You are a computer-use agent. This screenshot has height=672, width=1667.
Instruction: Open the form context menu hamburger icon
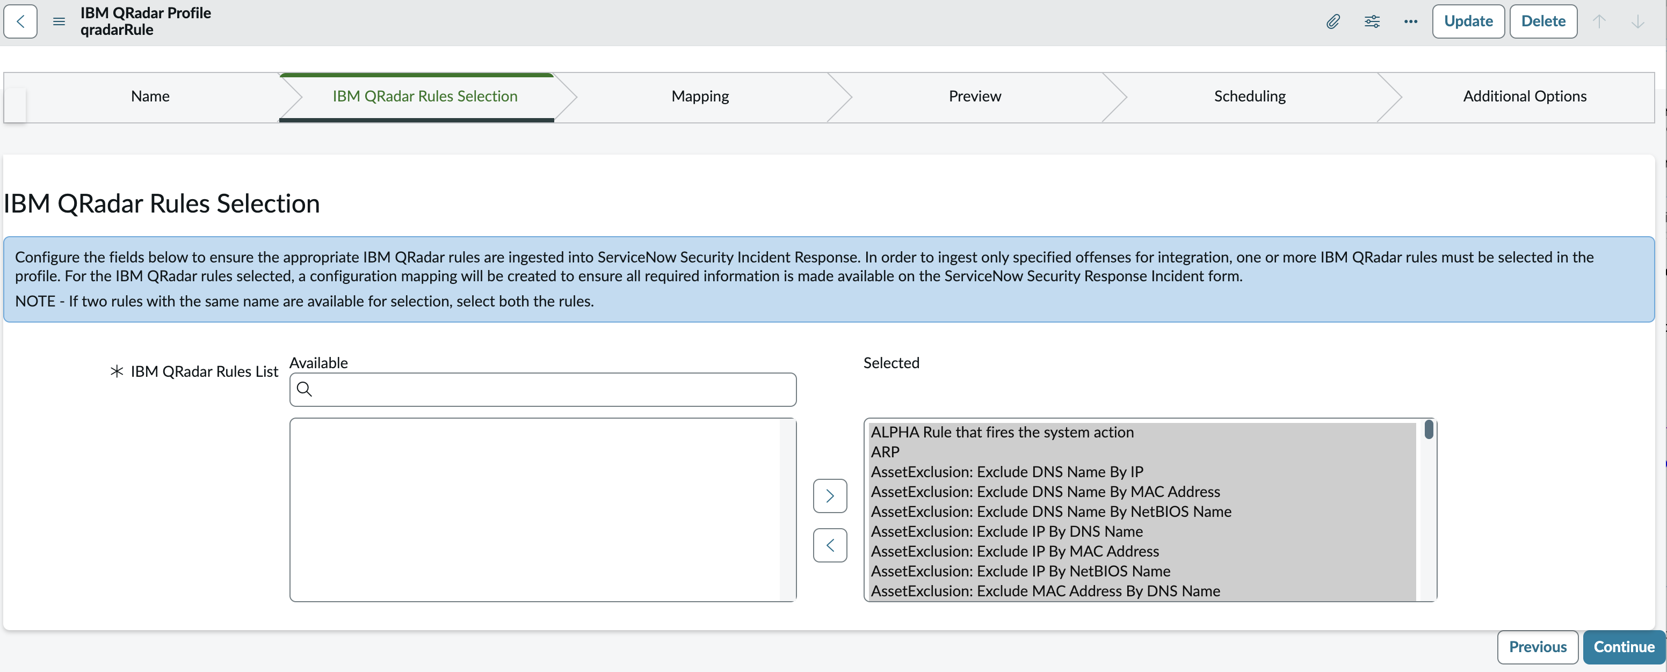59,21
